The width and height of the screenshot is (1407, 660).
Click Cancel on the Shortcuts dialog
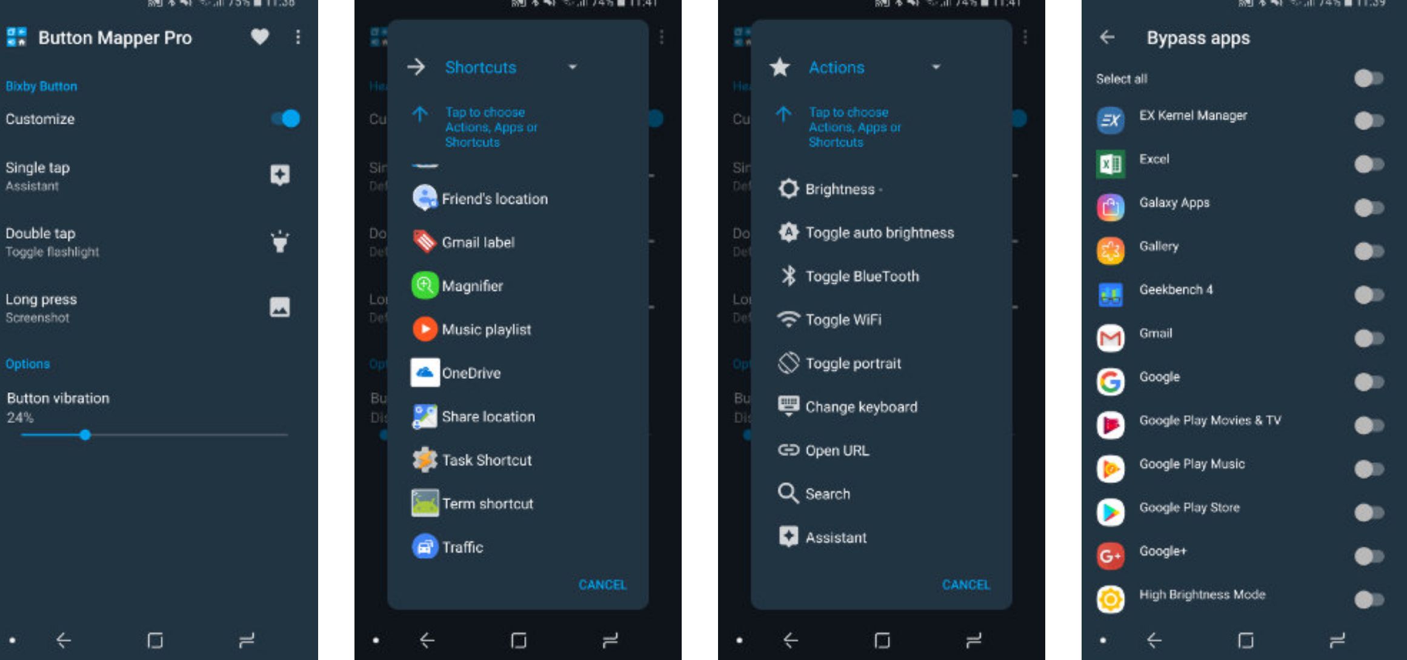[x=604, y=585]
